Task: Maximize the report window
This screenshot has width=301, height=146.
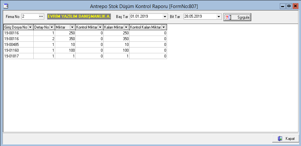Action: pos(289,6)
